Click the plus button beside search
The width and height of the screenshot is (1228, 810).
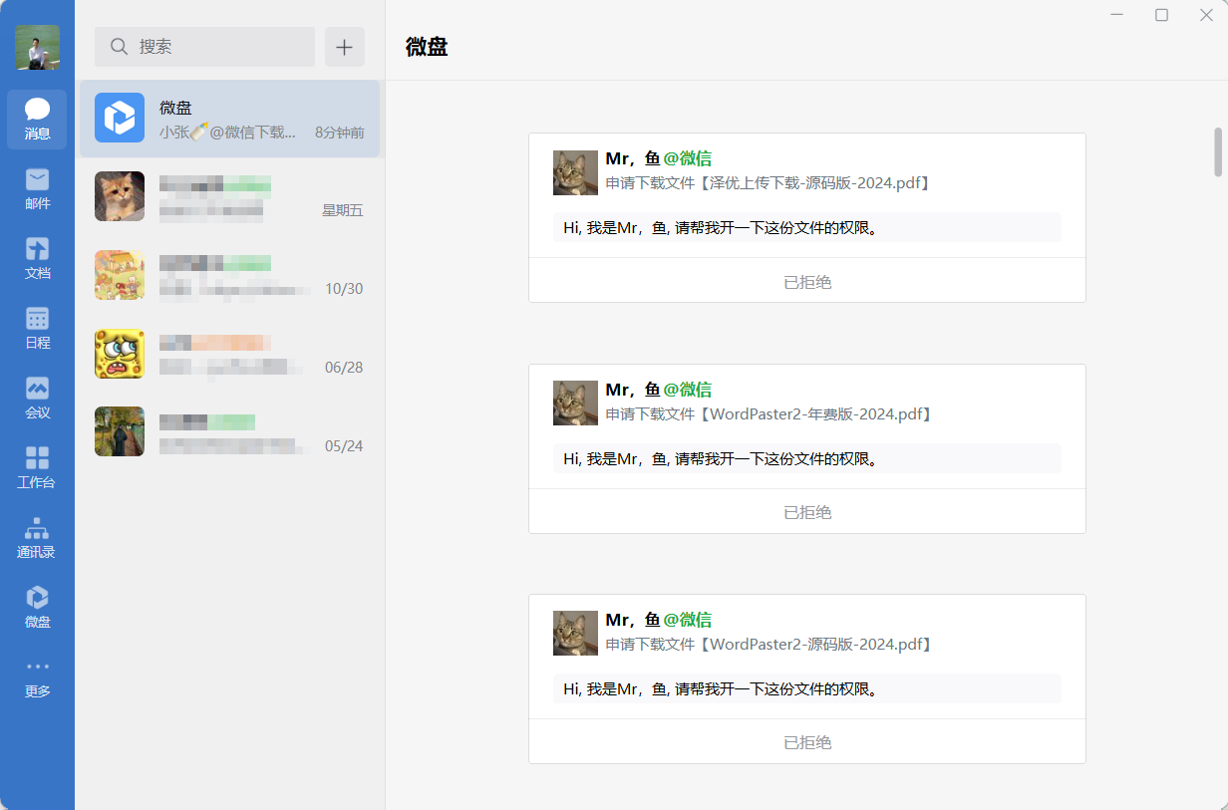click(344, 47)
